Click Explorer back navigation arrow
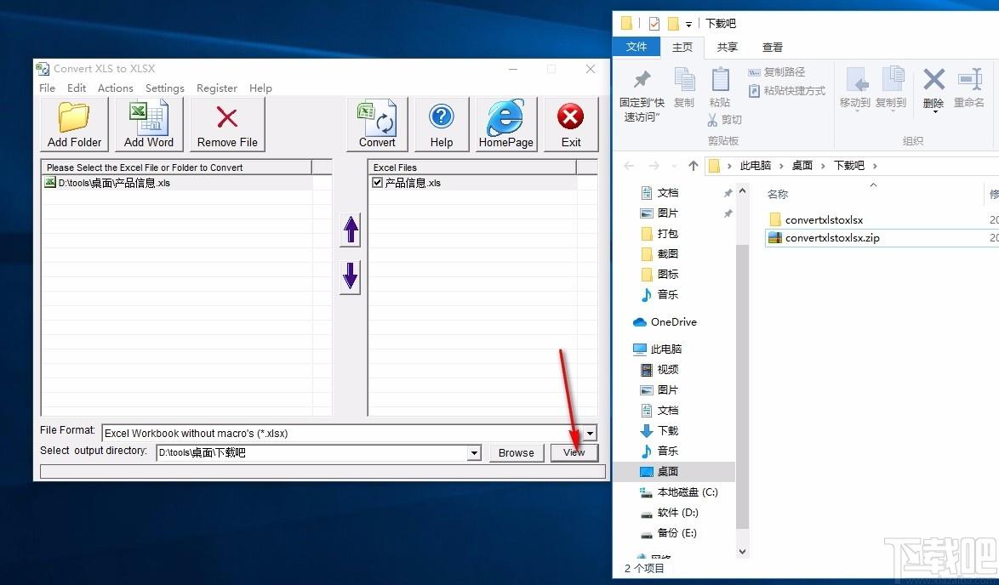Screen dimensions: 999x585 pyautogui.click(x=629, y=166)
